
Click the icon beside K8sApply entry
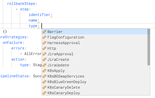(44, 71)
